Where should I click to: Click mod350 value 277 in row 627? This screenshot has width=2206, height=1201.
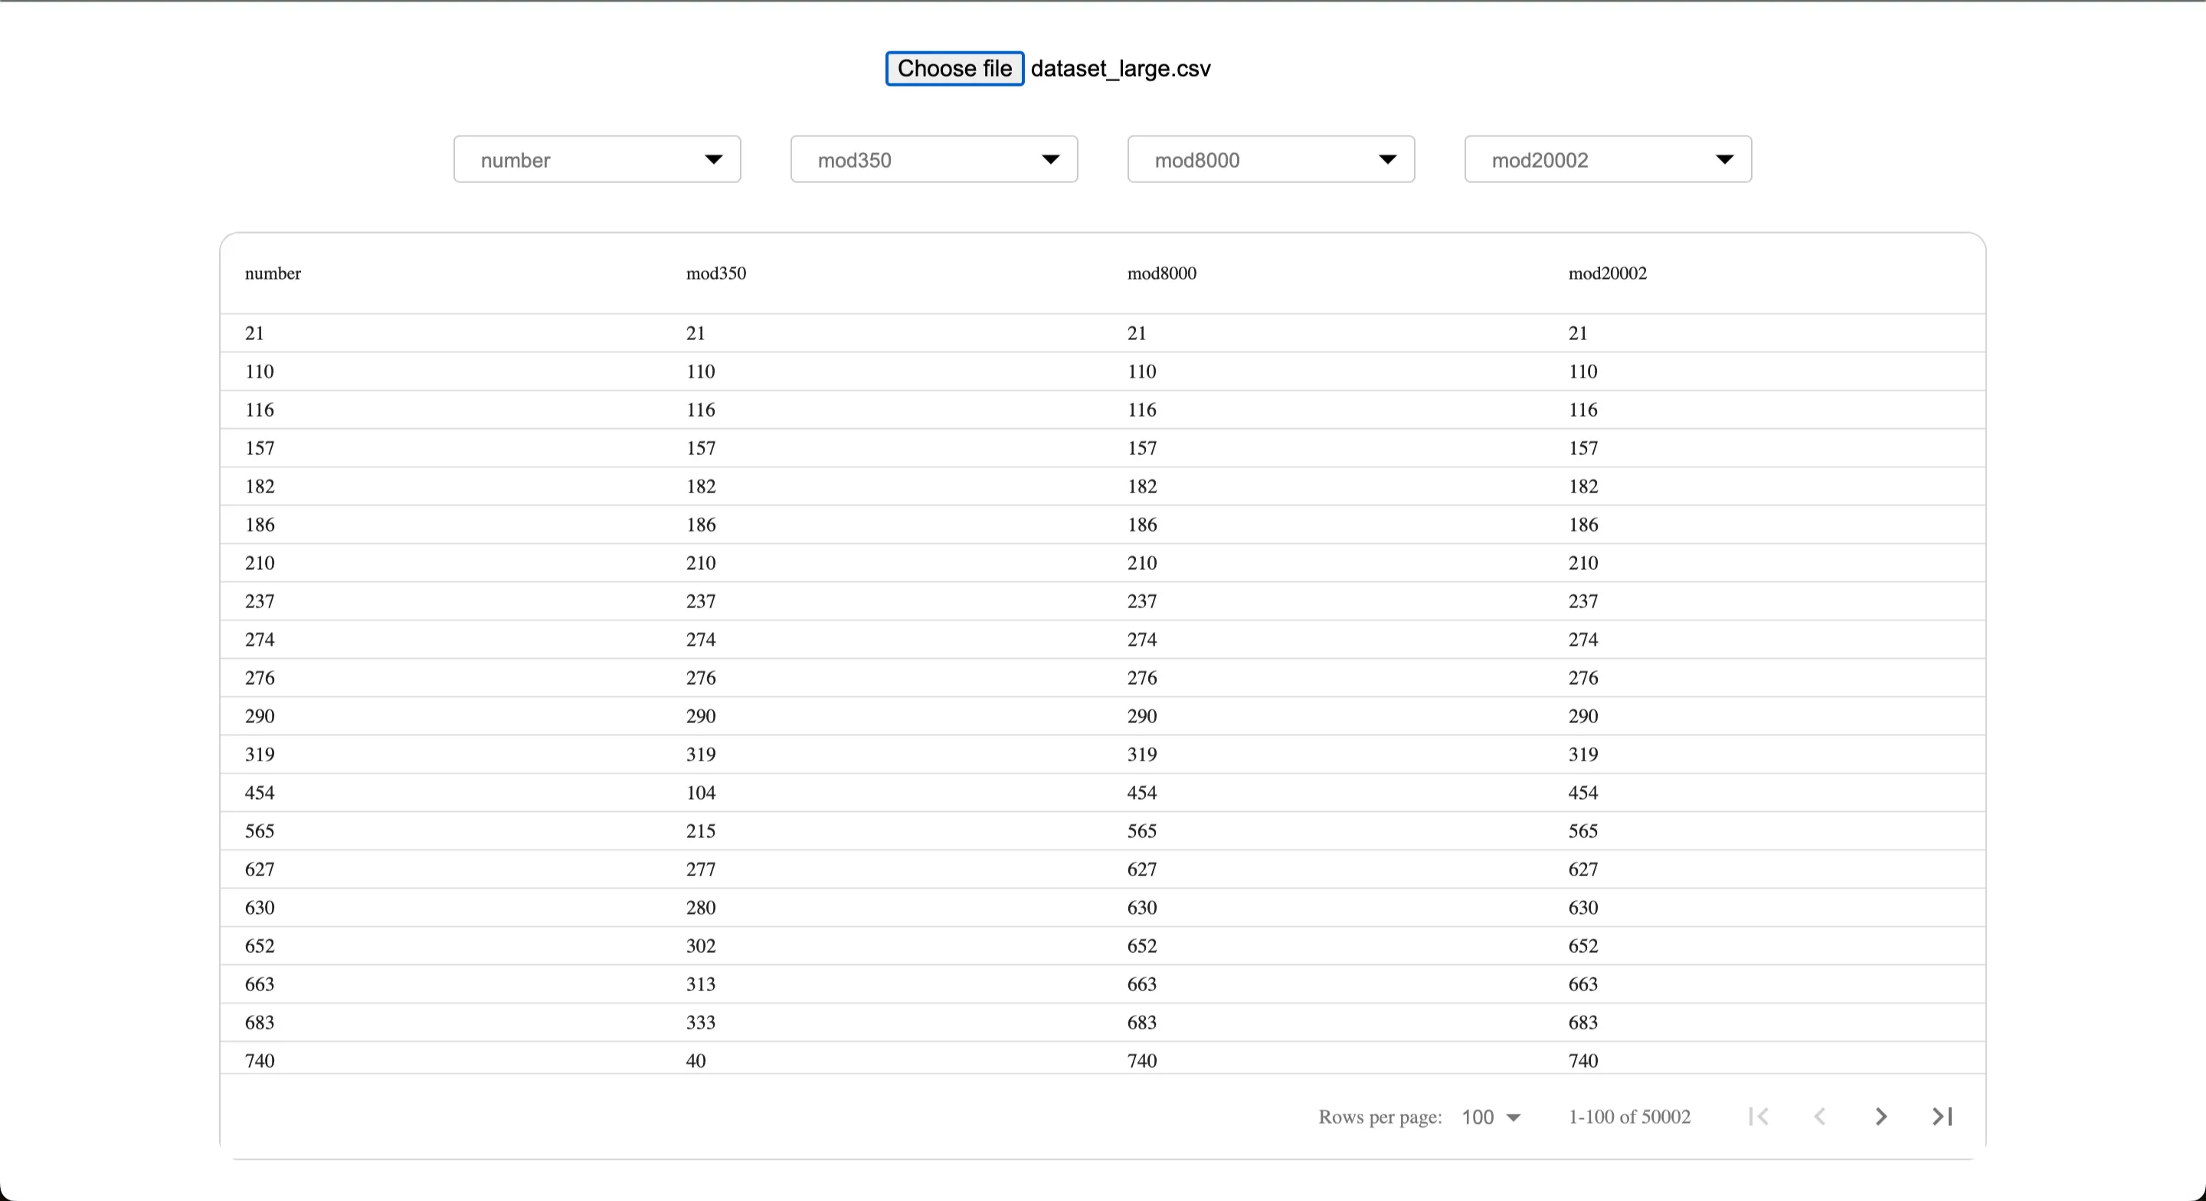click(701, 869)
